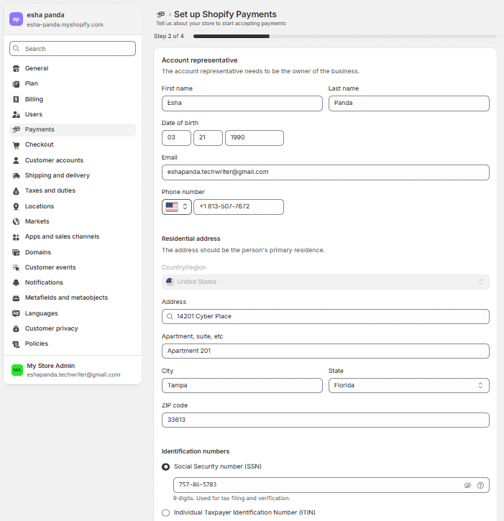This screenshot has height=521, width=504.
Task: Click the Apartment, suite, etc field
Action: pos(326,351)
